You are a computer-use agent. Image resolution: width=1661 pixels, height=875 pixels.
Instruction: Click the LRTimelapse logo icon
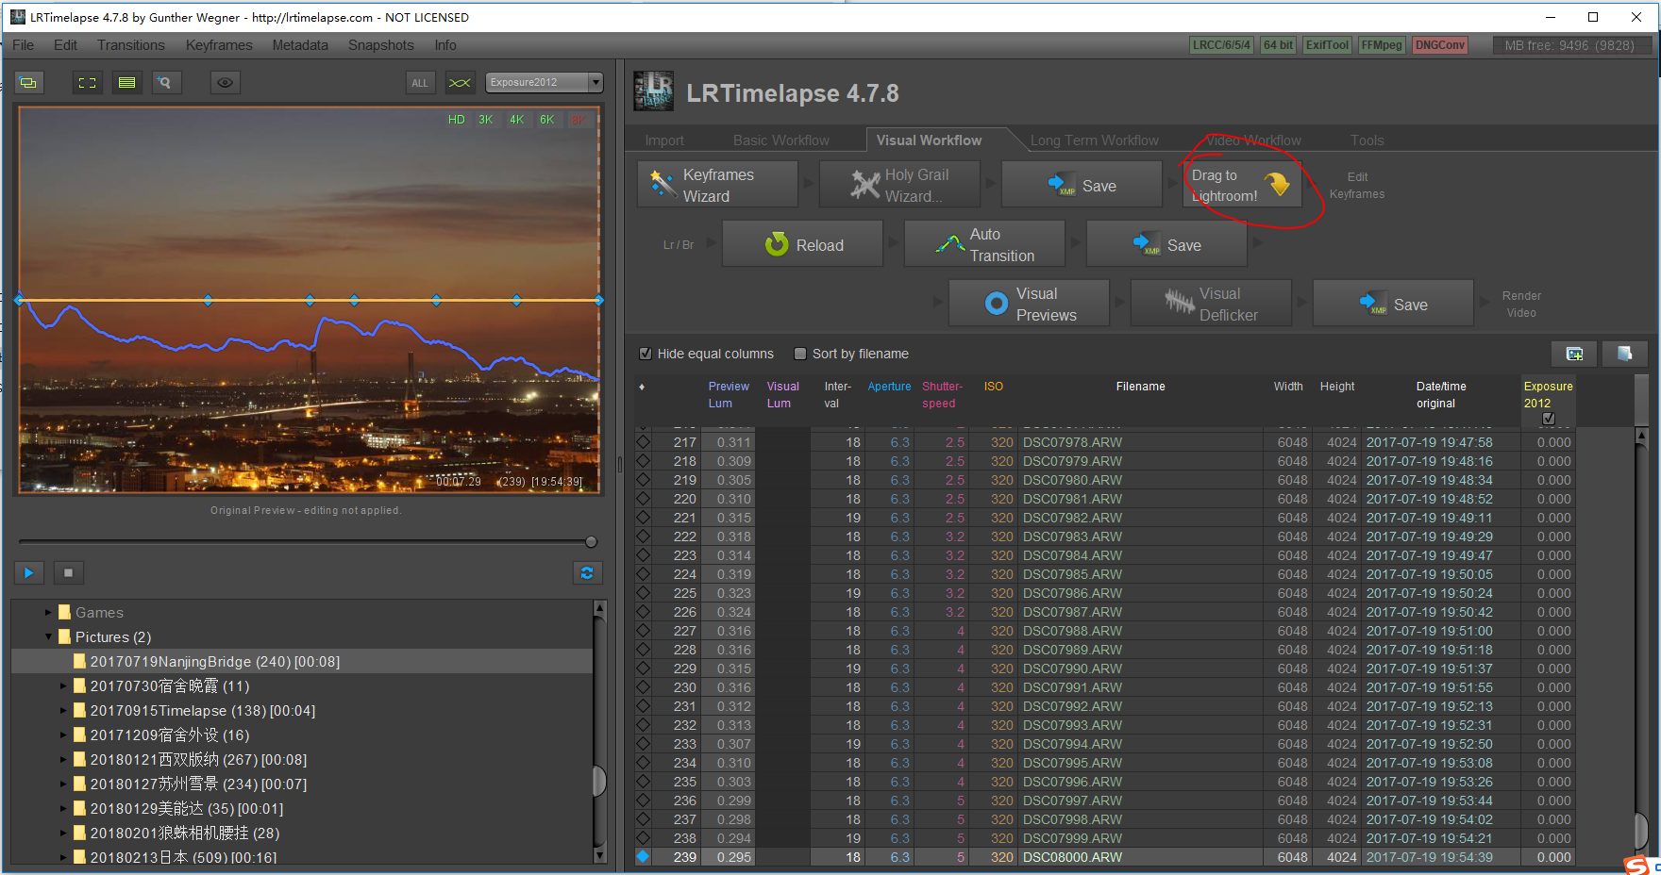(653, 91)
